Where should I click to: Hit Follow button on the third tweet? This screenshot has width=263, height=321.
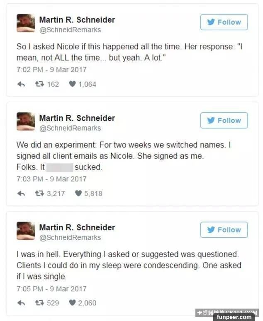[224, 230]
